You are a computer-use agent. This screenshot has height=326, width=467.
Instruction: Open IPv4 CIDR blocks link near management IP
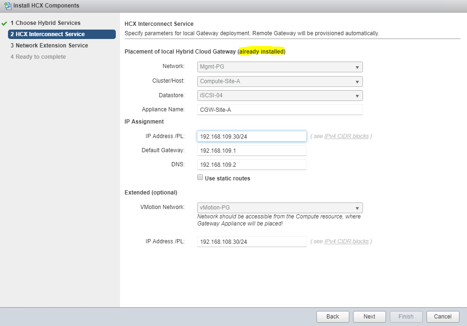pos(346,136)
